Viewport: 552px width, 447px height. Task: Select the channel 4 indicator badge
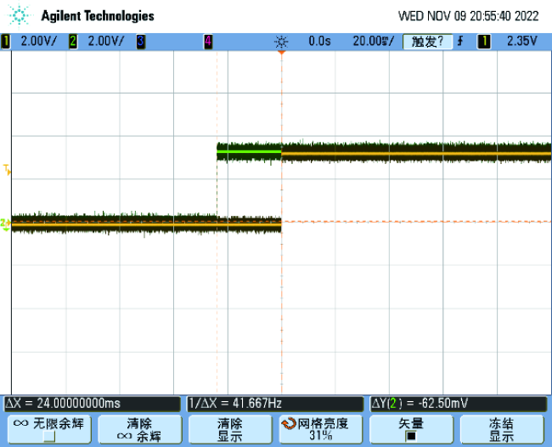point(208,41)
